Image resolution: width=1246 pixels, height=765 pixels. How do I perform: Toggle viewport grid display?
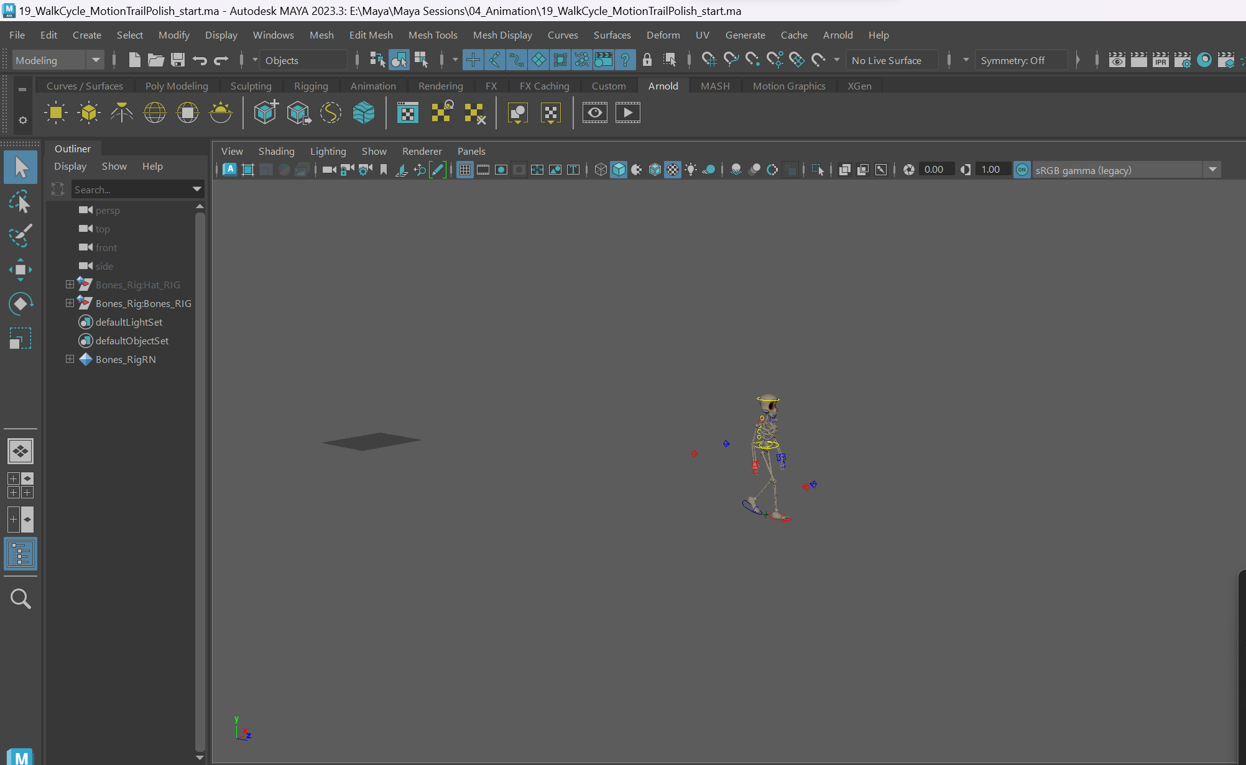click(465, 170)
